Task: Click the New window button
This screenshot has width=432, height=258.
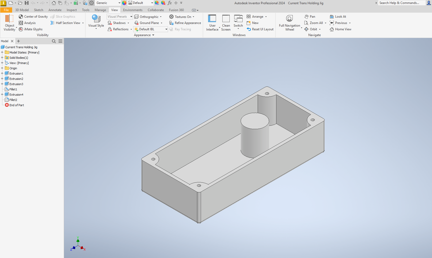Action: click(x=253, y=23)
